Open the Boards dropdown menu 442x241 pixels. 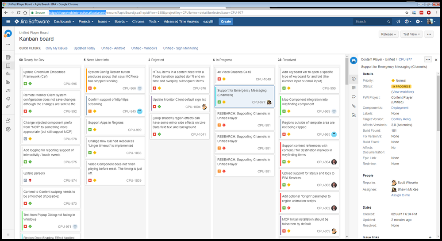121,21
